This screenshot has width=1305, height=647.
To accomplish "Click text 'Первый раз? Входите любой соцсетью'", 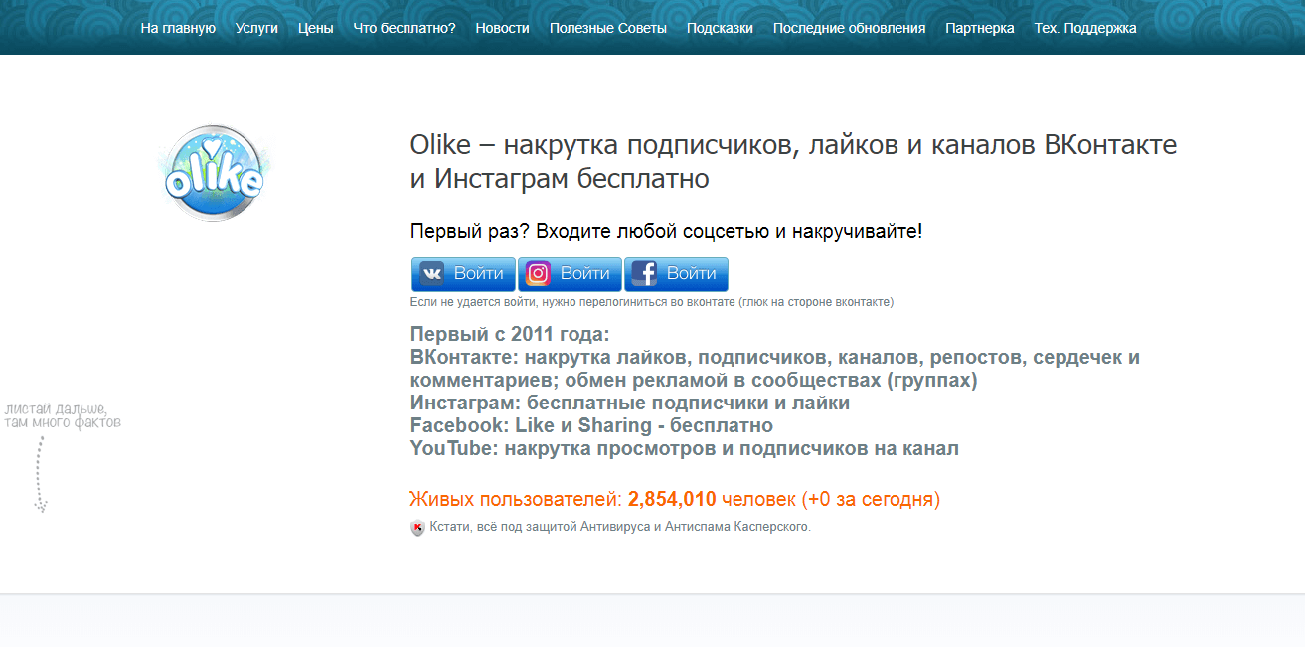I will pos(666,231).
